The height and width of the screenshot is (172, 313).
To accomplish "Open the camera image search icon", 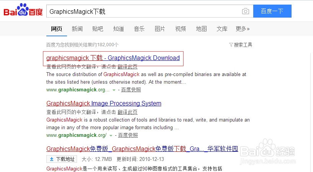I will [x=245, y=11].
